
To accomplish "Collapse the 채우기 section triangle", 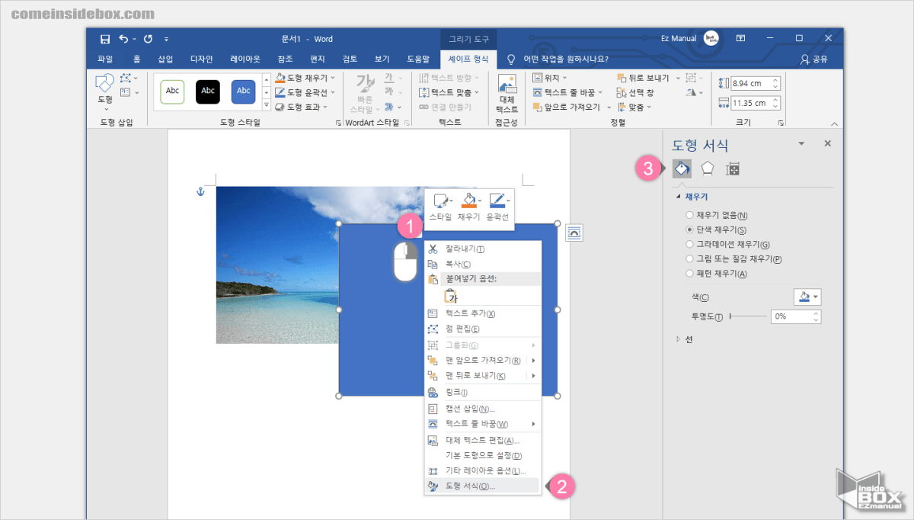I will click(x=679, y=196).
